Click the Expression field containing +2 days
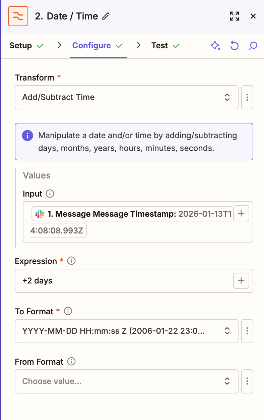The height and width of the screenshot is (420, 264). [x=124, y=281]
